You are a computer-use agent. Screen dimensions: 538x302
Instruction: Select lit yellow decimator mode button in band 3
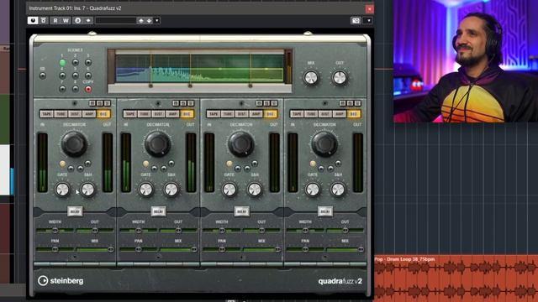[x=229, y=164]
